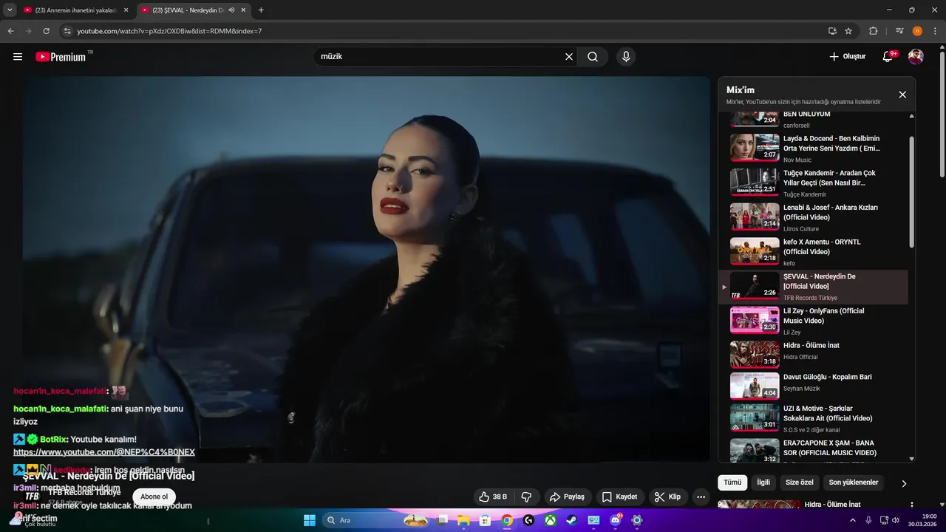
Task: Start voice search with the microphone icon
Action: 626,57
